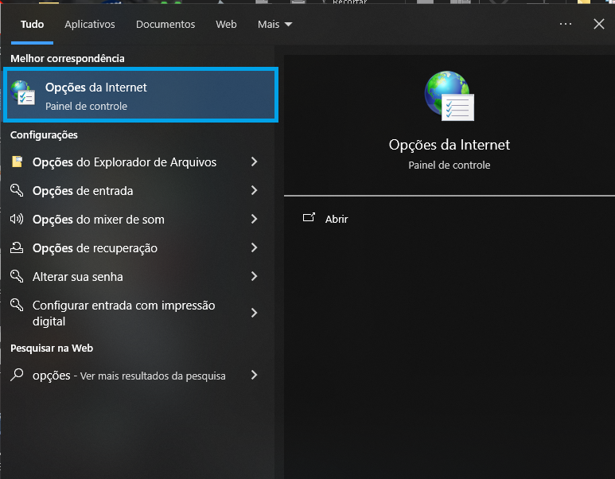Click the recovery icon beside Opções de recuperação
Viewport: 615px width, 479px height.
pos(17,247)
